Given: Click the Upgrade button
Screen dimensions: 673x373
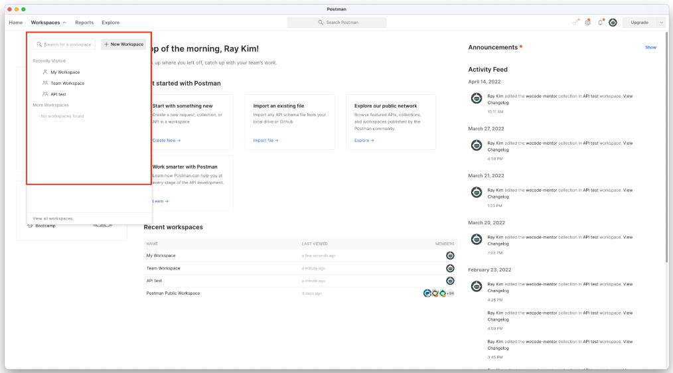Looking at the screenshot, I should pyautogui.click(x=640, y=23).
